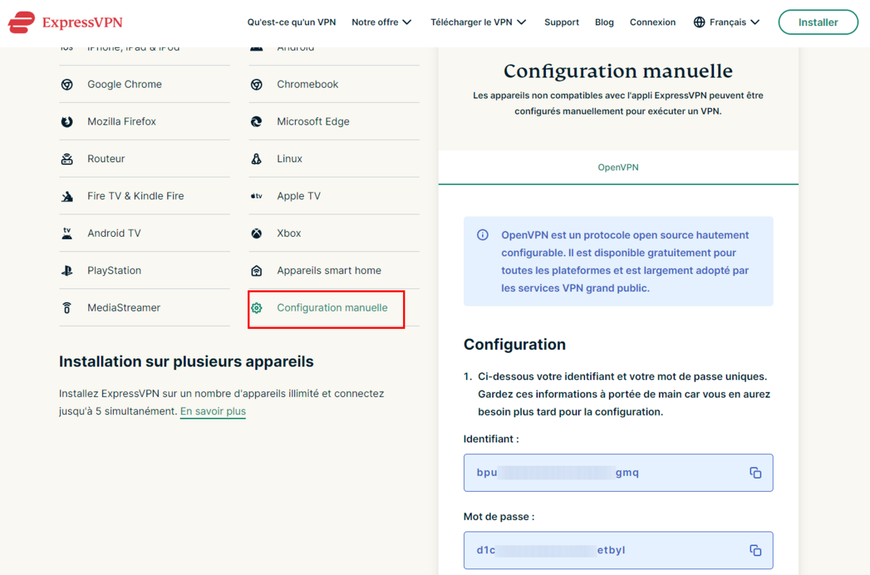The height and width of the screenshot is (575, 870).
Task: Open the Blog navigation link
Action: coord(605,22)
